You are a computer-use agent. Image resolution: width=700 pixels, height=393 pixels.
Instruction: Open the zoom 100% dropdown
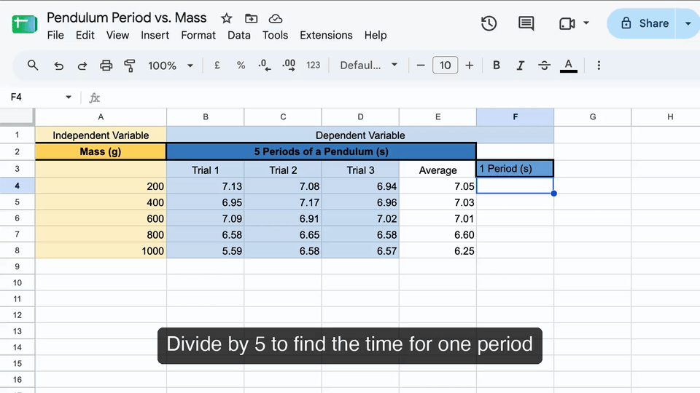click(x=171, y=65)
